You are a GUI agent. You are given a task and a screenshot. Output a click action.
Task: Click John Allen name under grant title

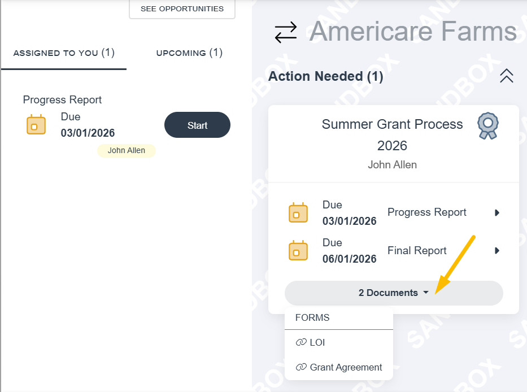392,165
